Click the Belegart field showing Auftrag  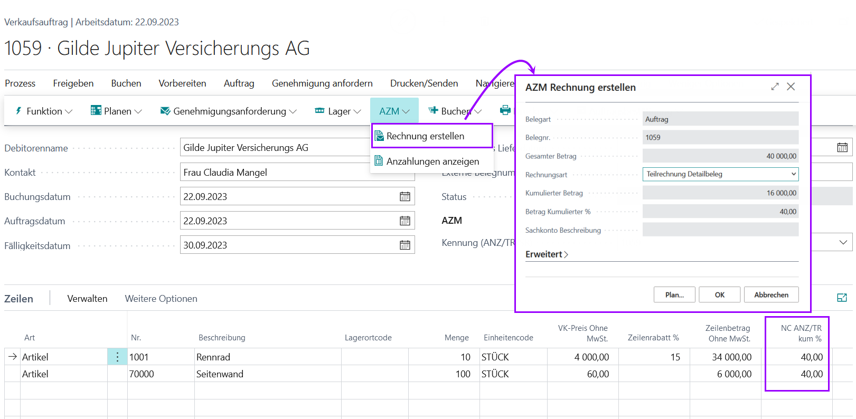(720, 119)
